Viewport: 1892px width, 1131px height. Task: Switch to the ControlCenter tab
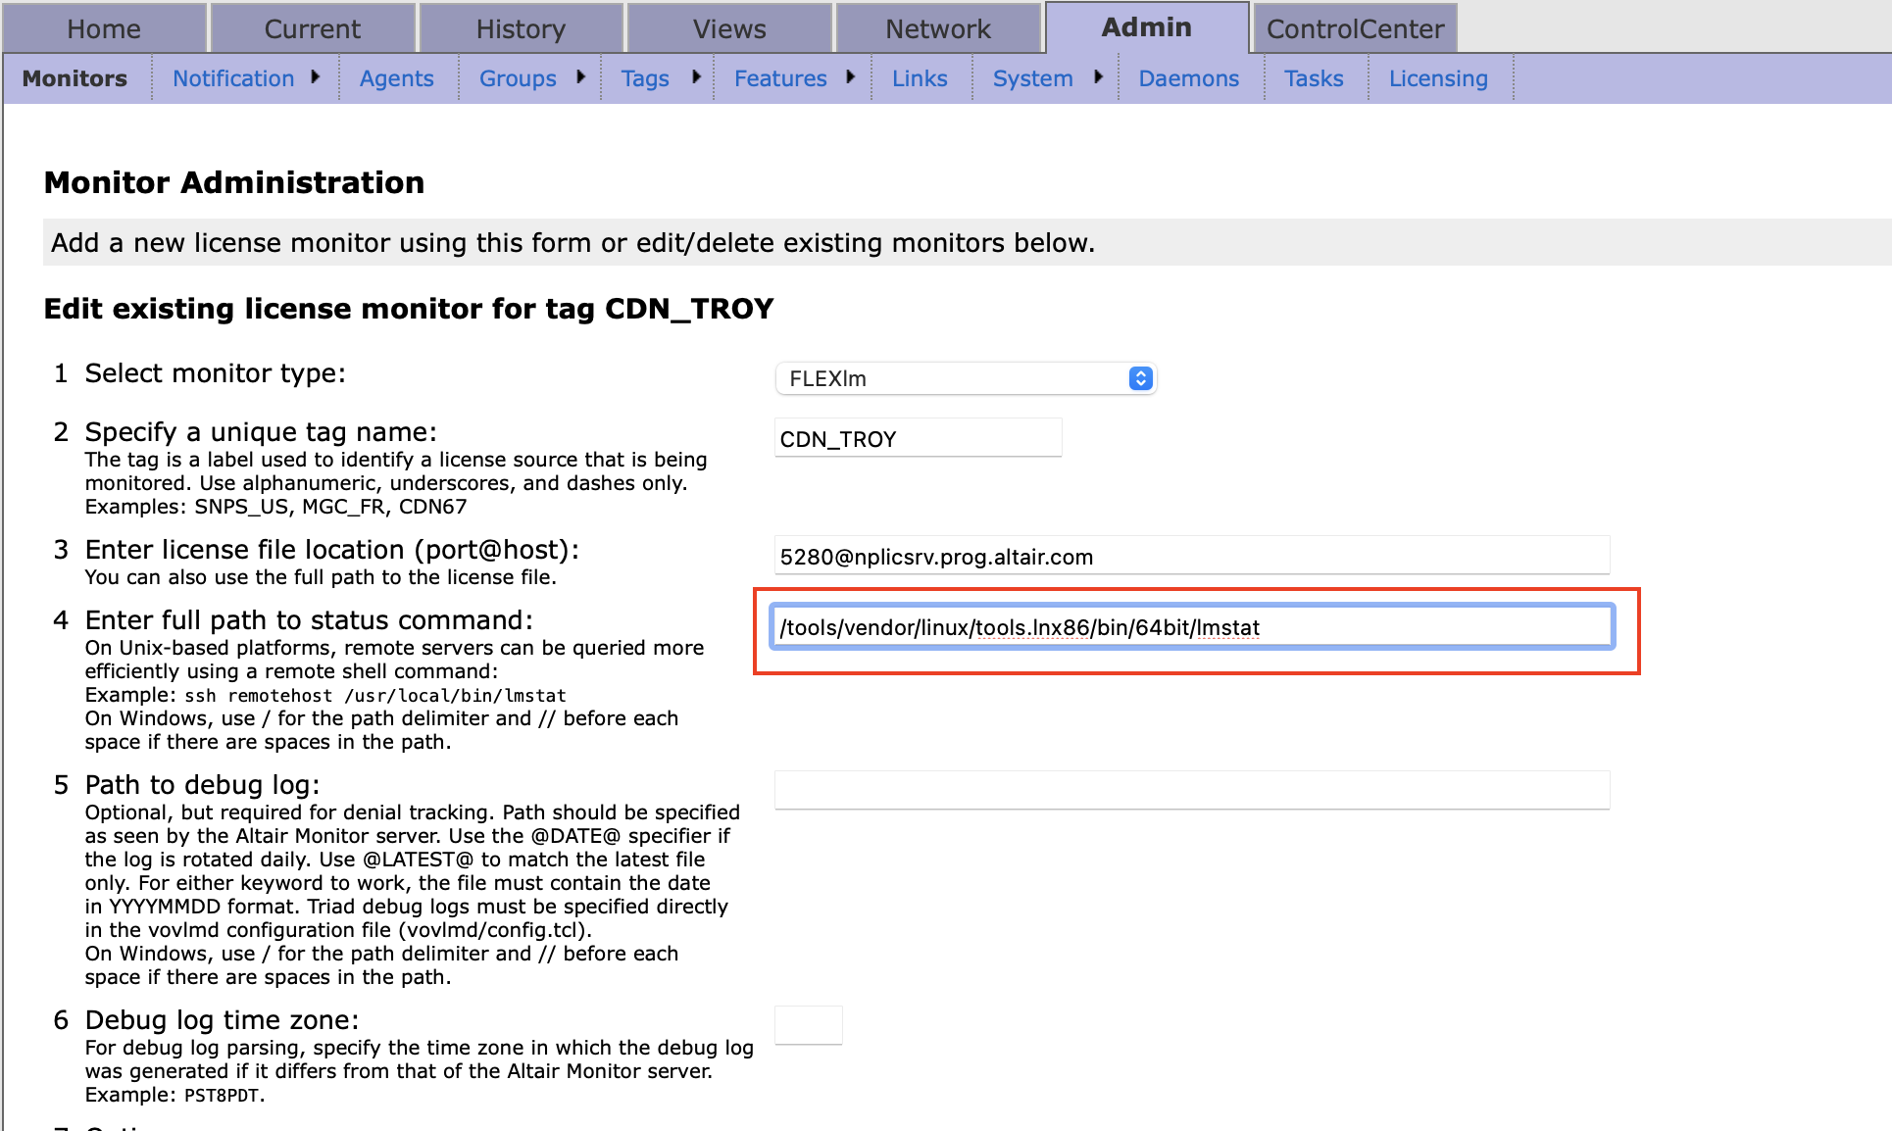coord(1355,27)
